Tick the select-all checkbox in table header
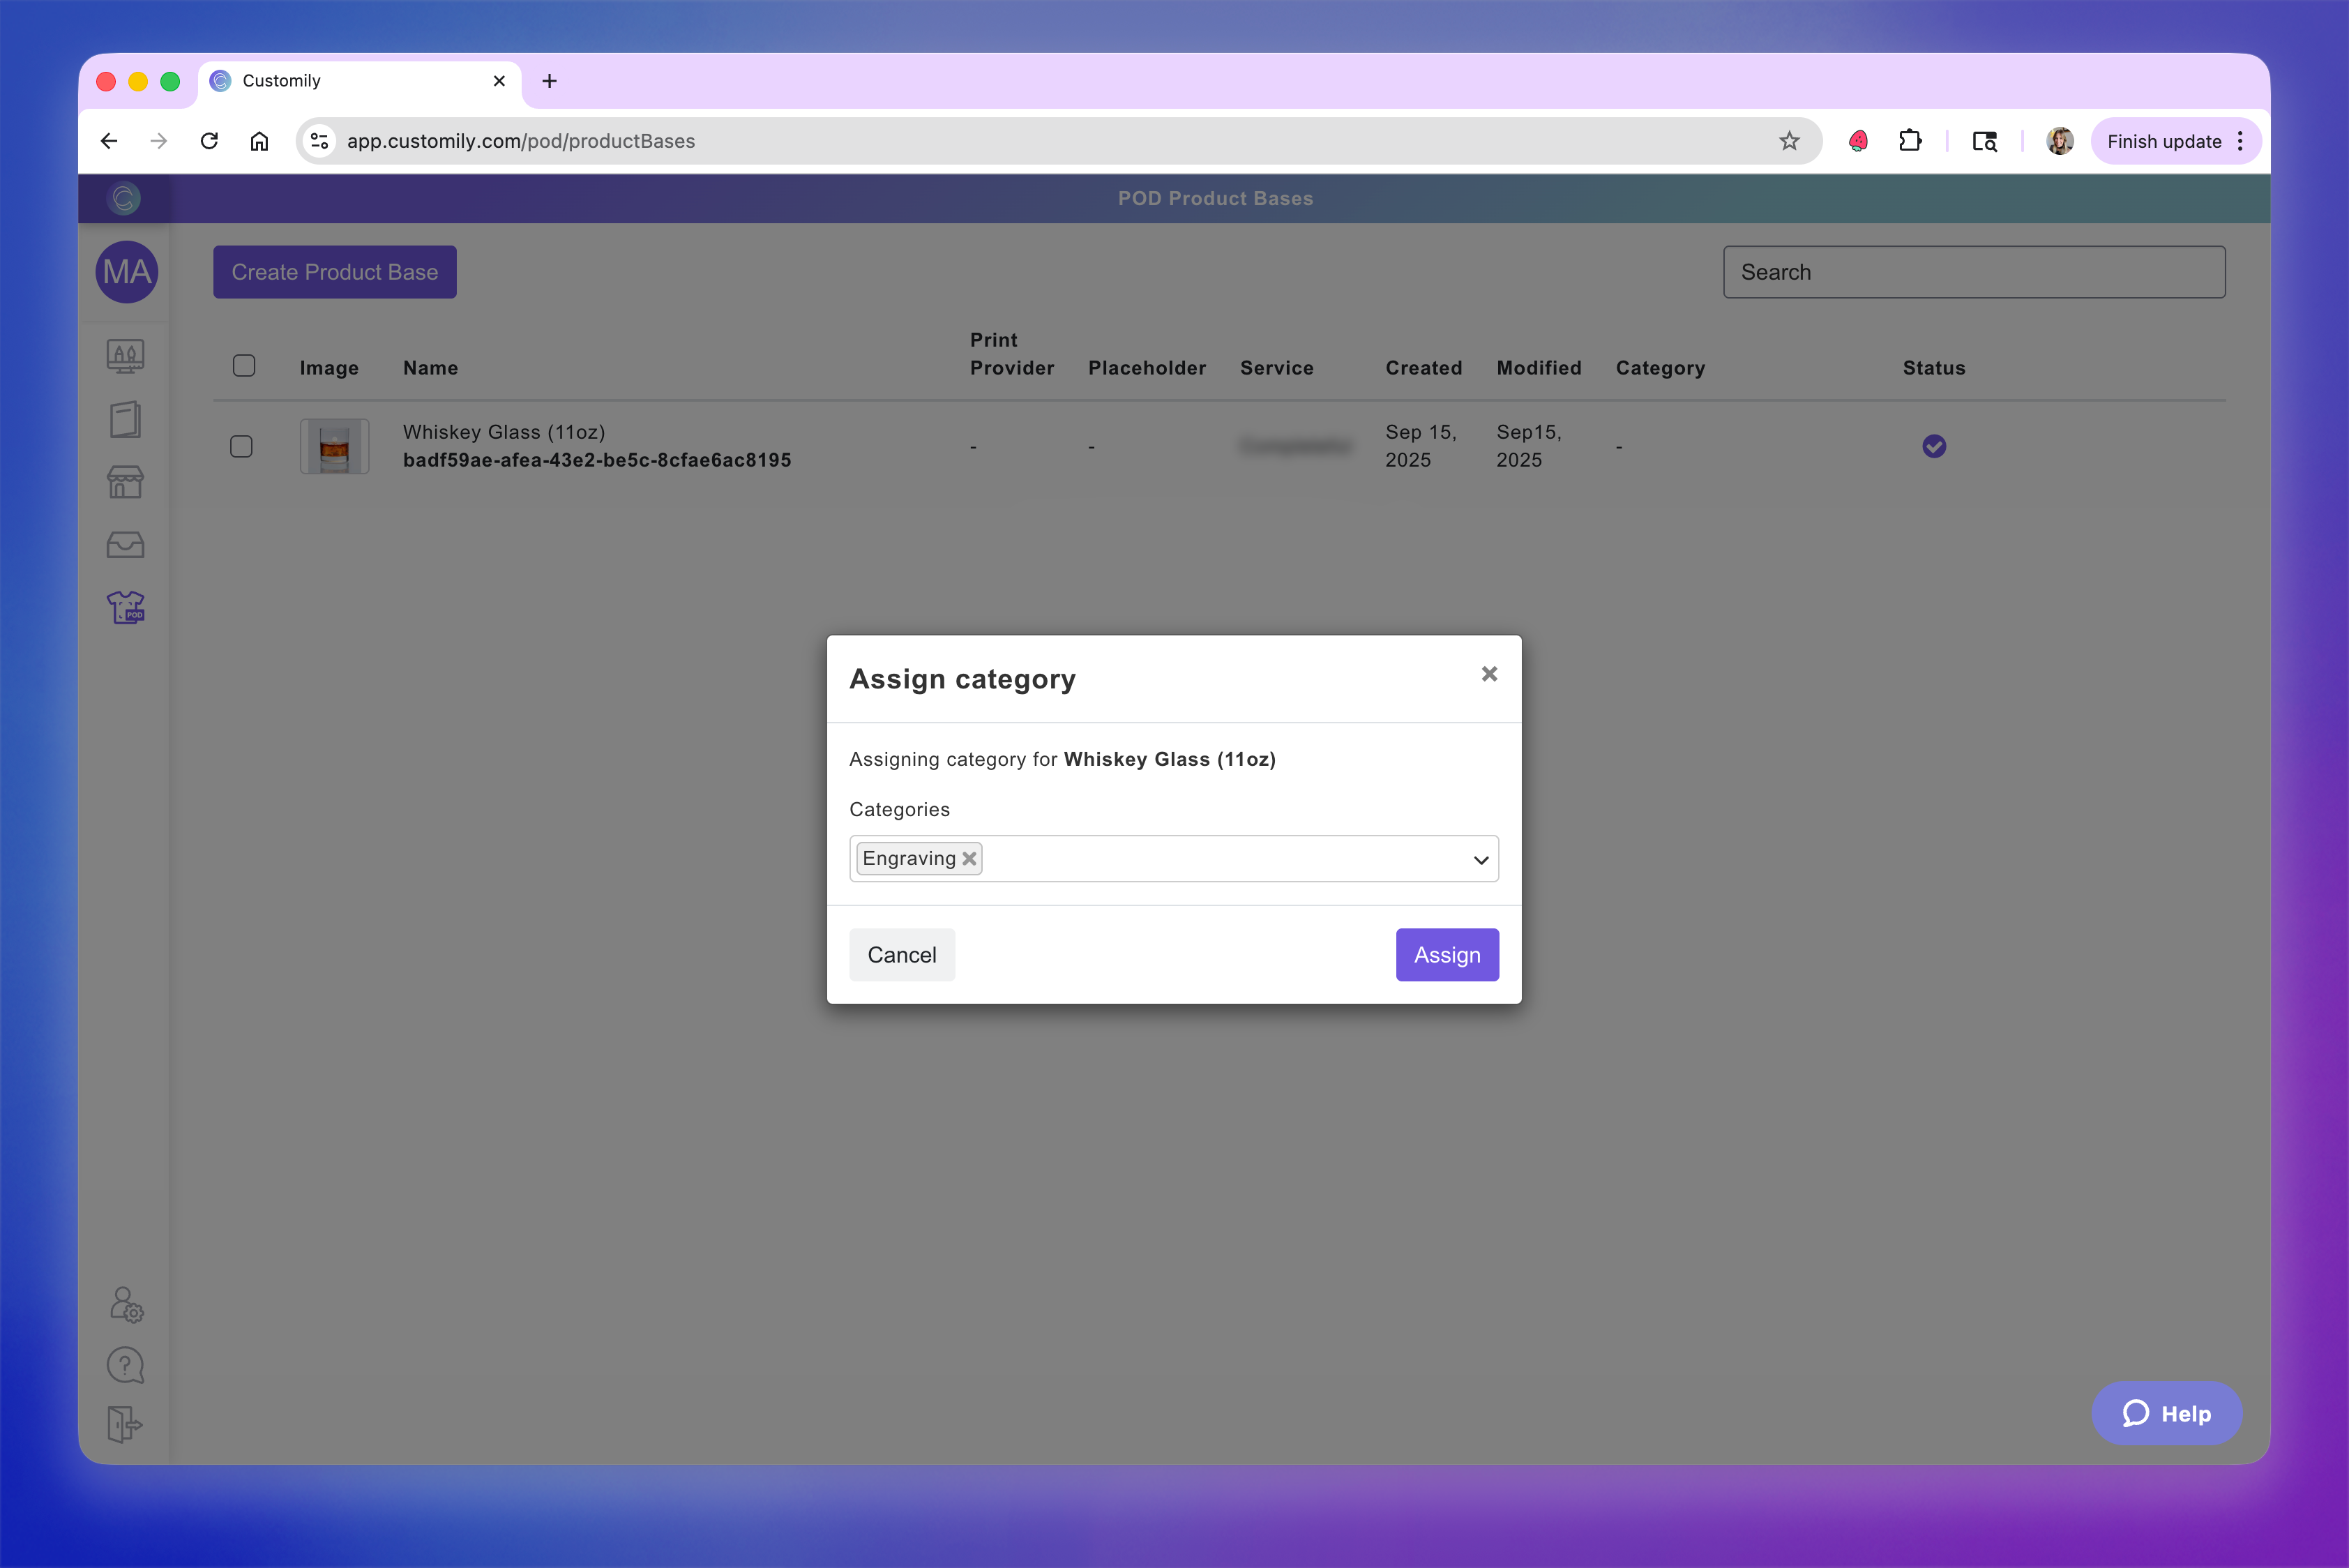This screenshot has height=1568, width=2349. tap(244, 366)
